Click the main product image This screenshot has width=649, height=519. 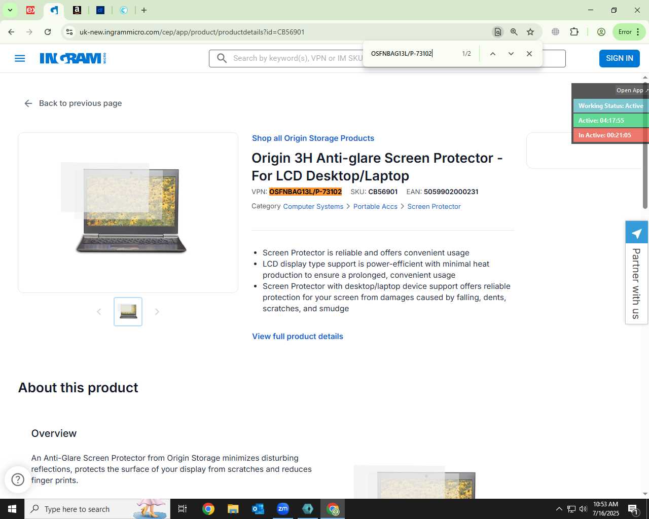[128, 212]
